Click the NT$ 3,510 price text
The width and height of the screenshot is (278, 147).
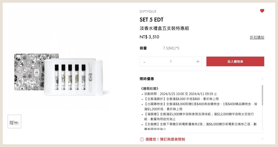149,37
